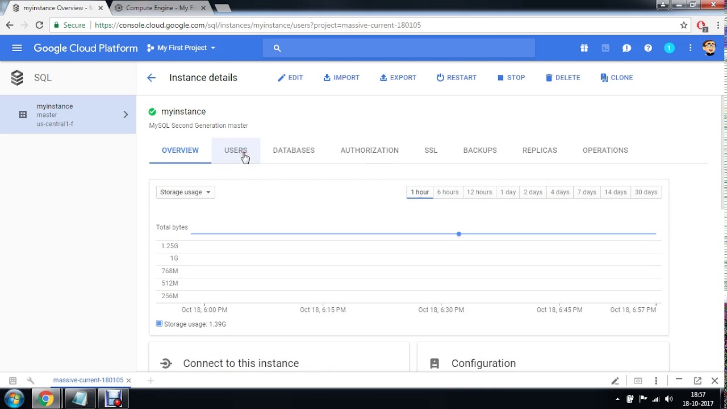Viewport: 727px width, 409px height.
Task: Click the RESTART button
Action: [457, 78]
